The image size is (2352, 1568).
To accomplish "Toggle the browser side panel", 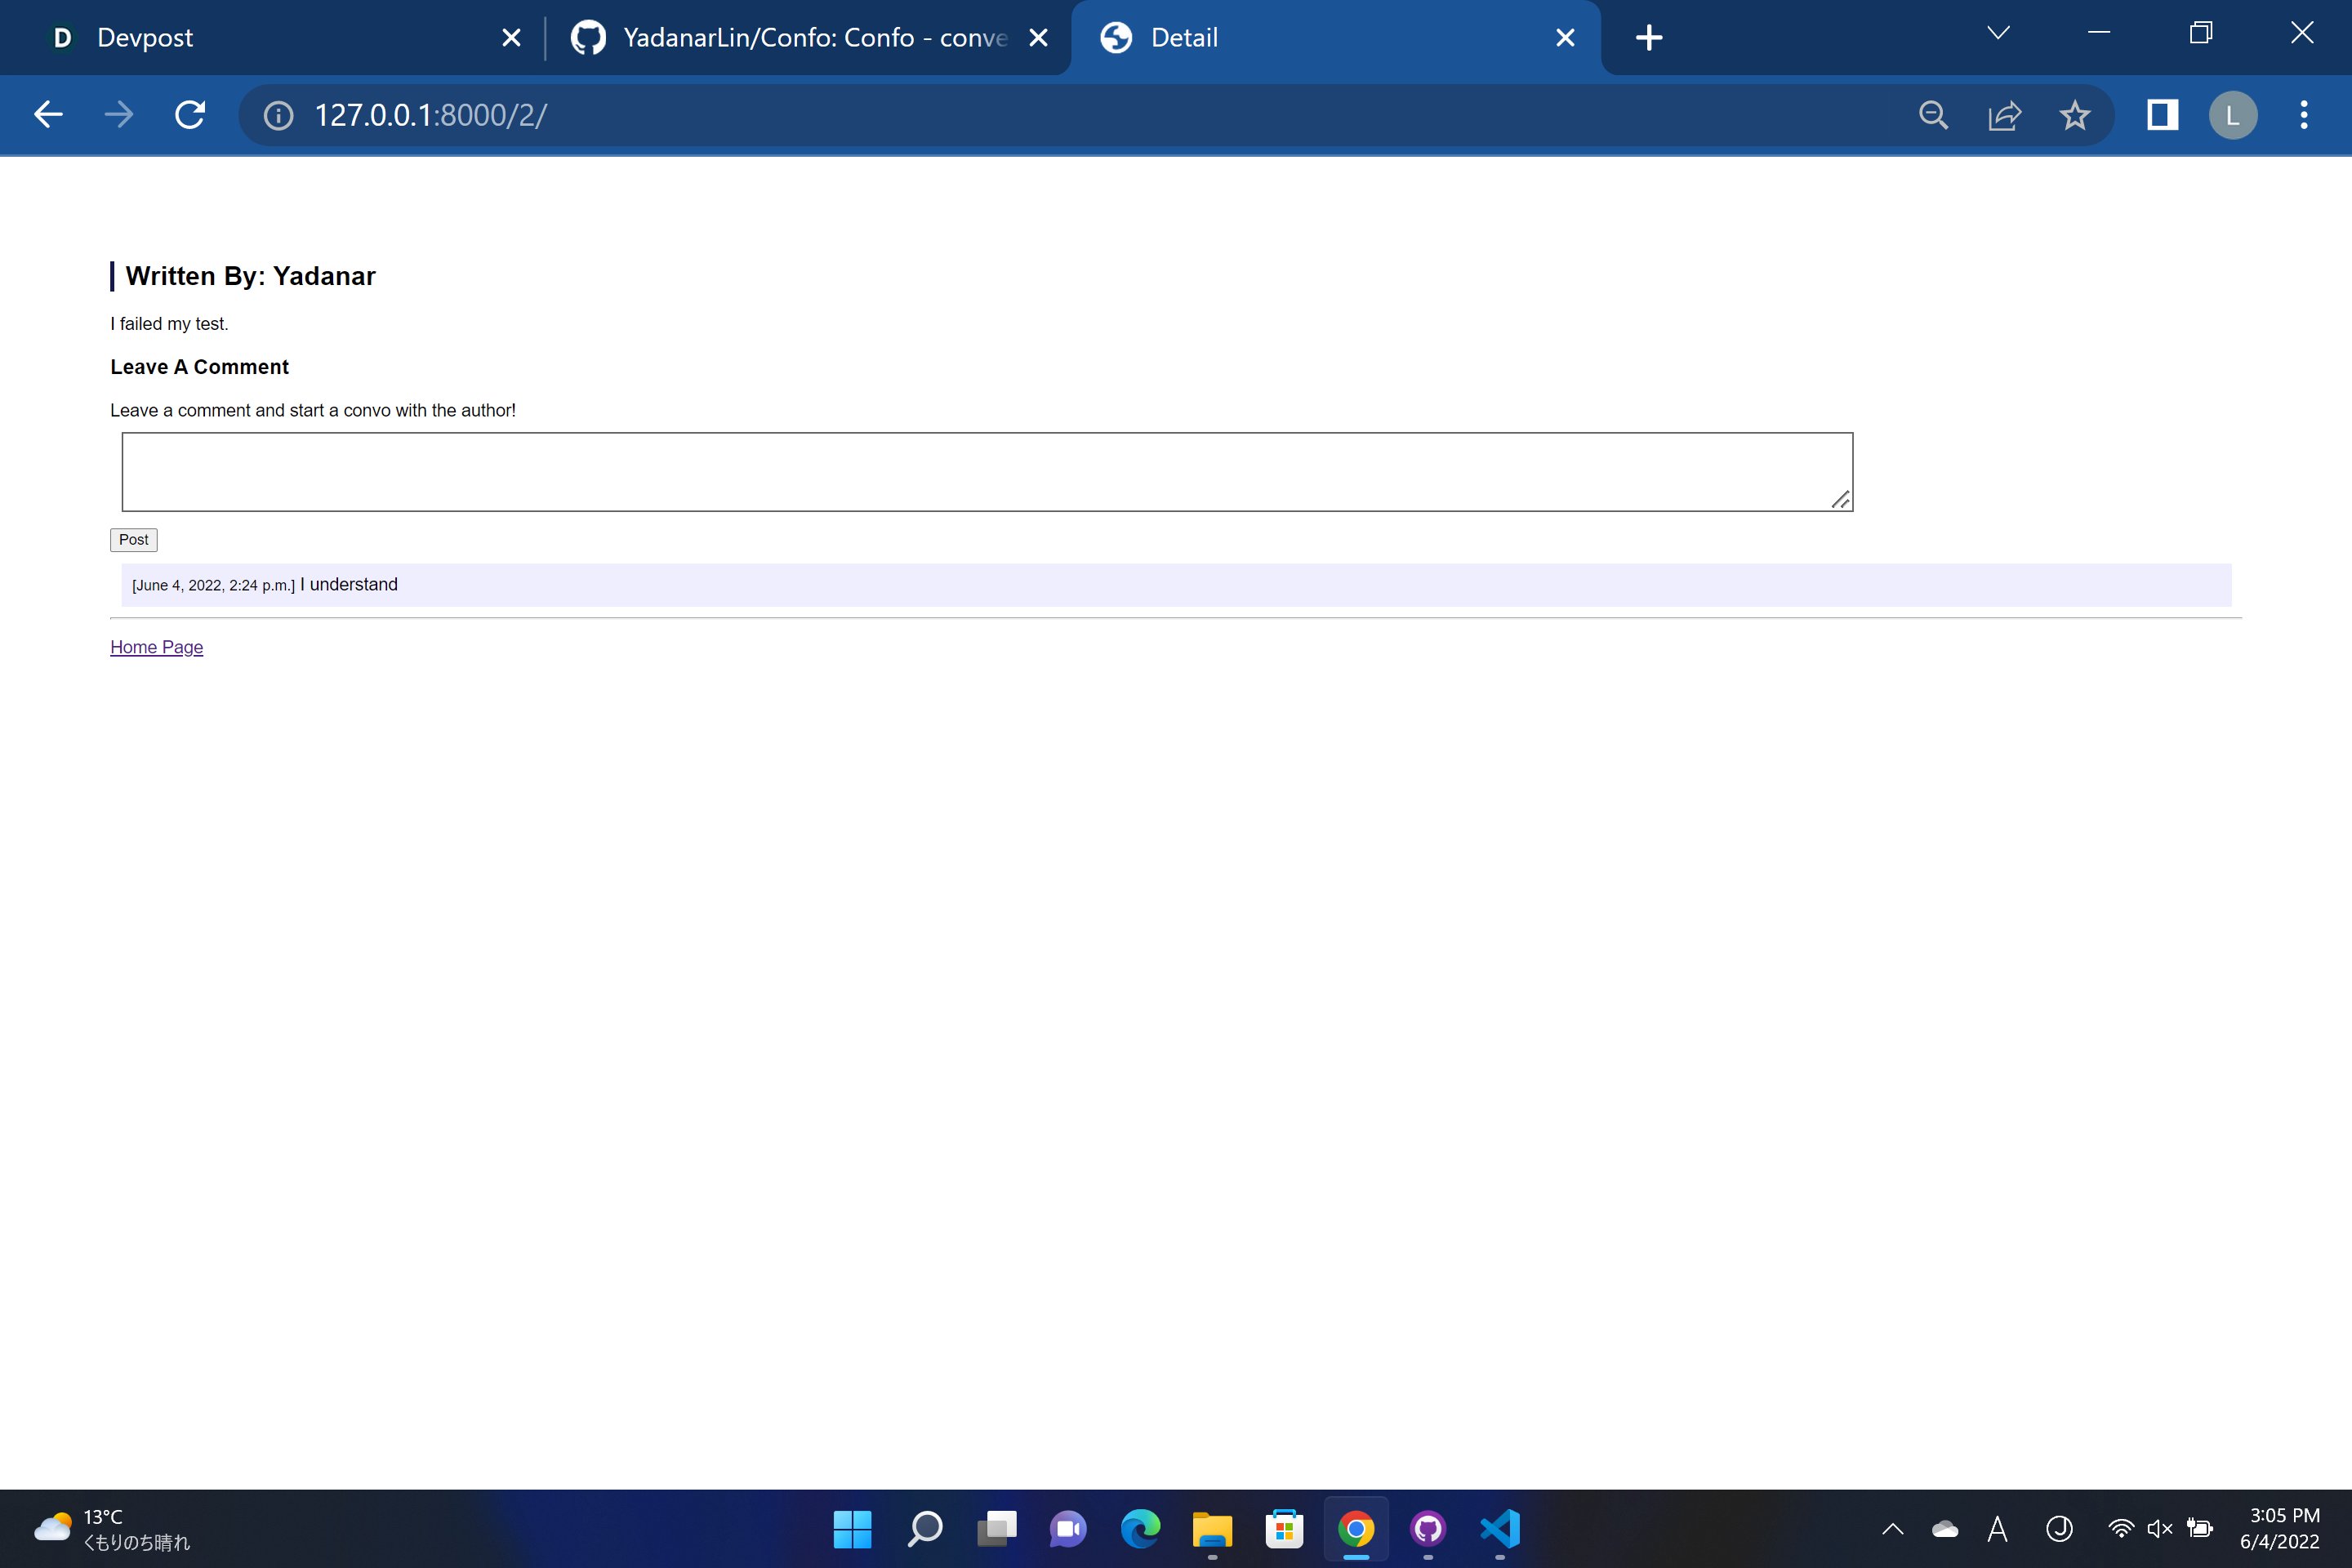I will [x=2162, y=115].
